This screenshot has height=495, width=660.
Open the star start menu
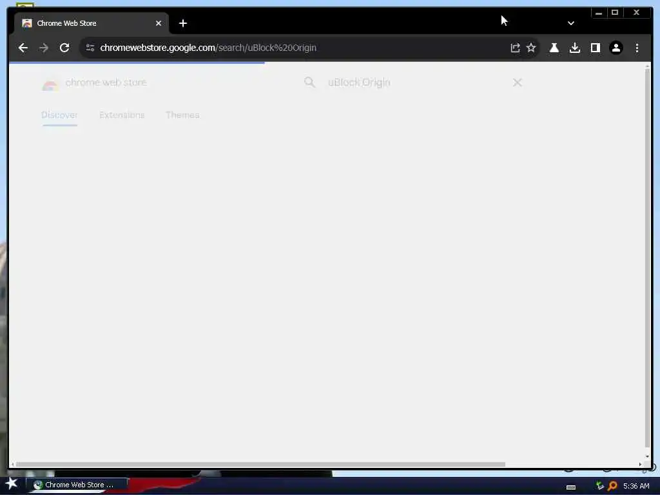[x=12, y=484]
